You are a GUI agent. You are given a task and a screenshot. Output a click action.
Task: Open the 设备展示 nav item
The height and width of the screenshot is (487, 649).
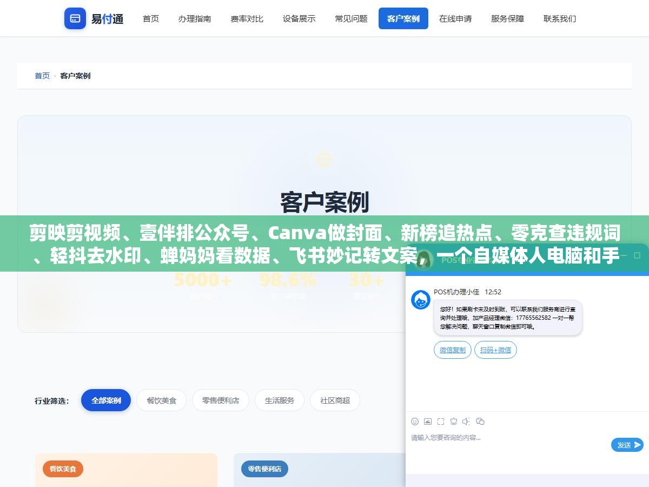(x=299, y=18)
